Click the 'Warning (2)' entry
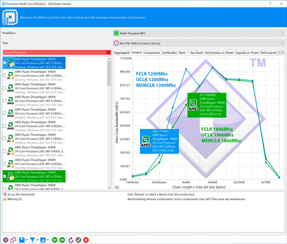This screenshot has width=287, height=244. pos(15,199)
